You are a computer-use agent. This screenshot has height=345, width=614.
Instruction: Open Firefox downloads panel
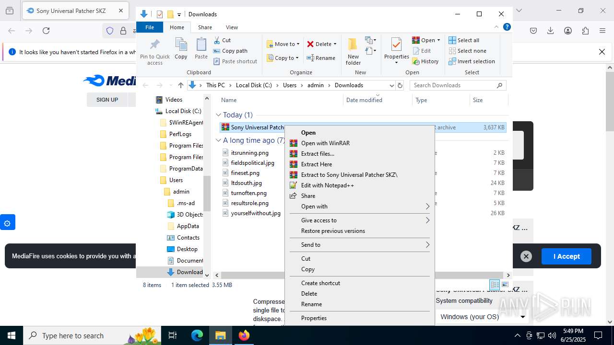click(551, 31)
